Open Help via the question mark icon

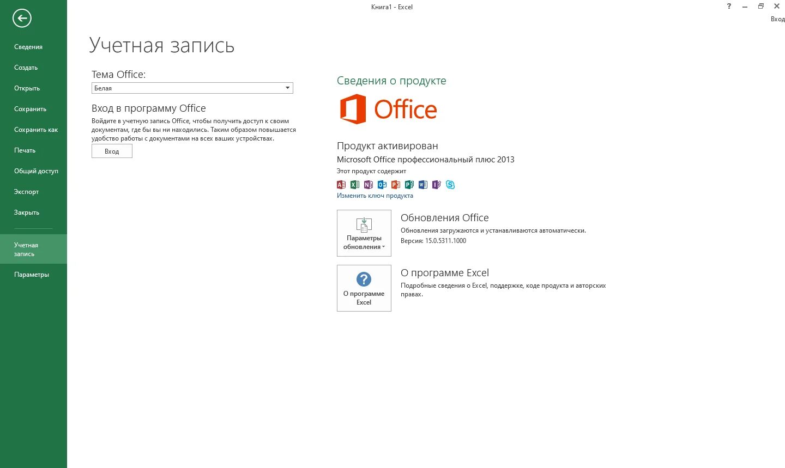coord(729,6)
